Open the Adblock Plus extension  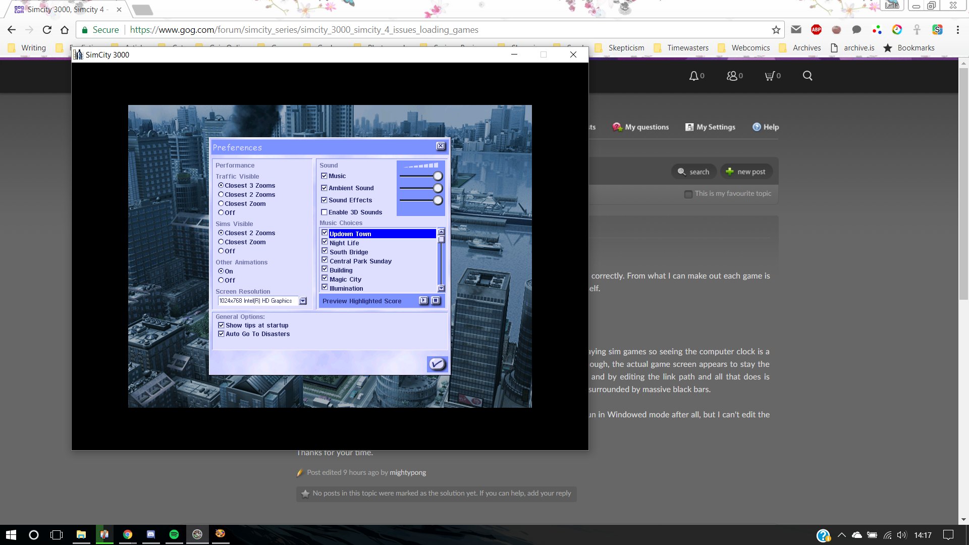pos(816,30)
